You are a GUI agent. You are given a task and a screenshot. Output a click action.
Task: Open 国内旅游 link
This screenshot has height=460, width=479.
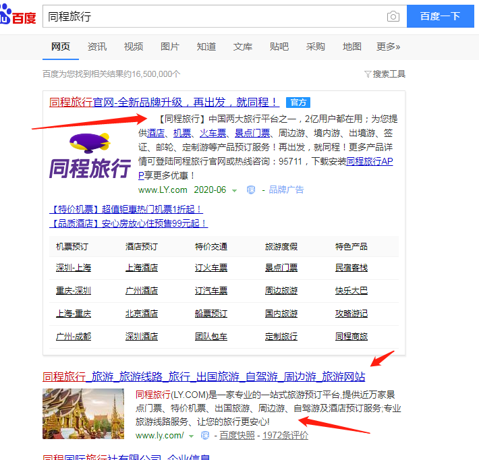pyautogui.click(x=281, y=314)
